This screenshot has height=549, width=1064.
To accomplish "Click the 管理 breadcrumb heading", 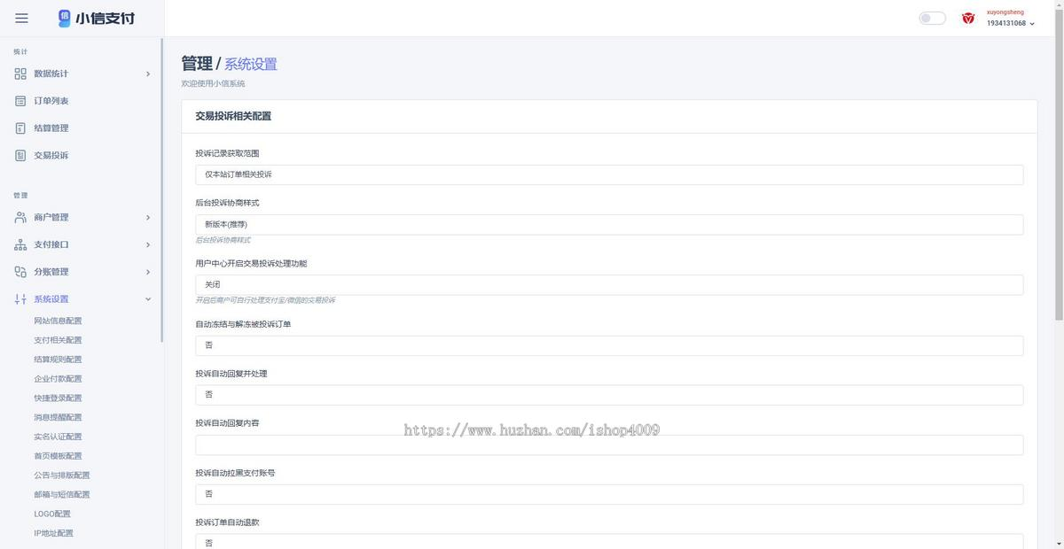I will [x=197, y=64].
